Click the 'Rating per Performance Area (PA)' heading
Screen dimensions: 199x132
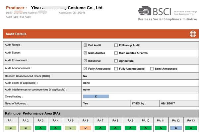(33, 113)
